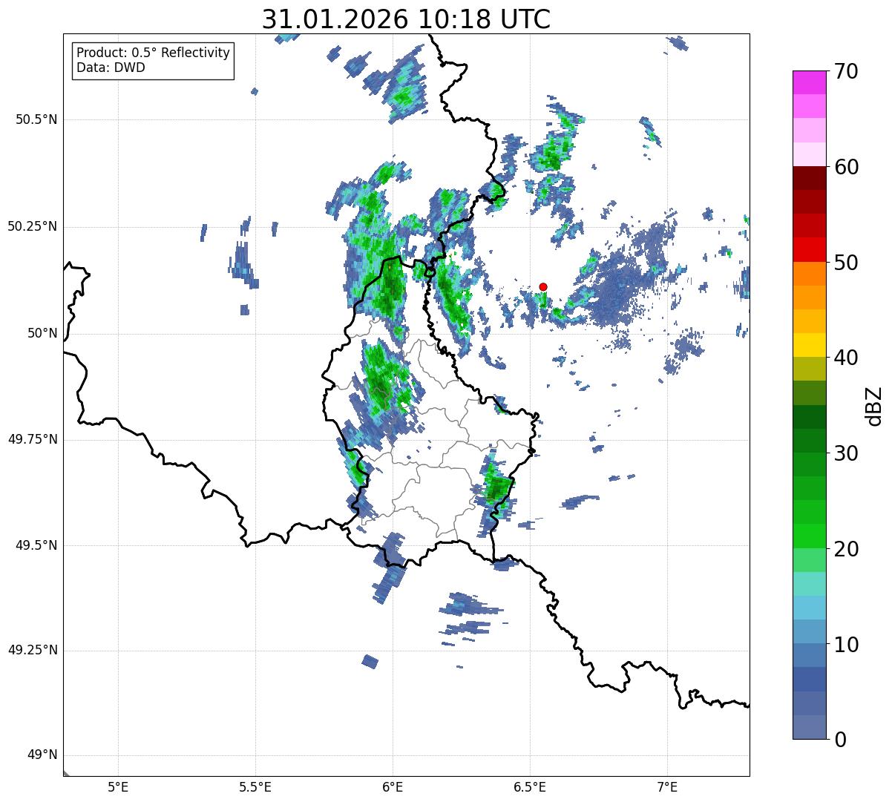Click the bright green colorbar swatch above 20
Image resolution: width=892 pixels, height=802 pixels.
pyautogui.click(x=809, y=536)
